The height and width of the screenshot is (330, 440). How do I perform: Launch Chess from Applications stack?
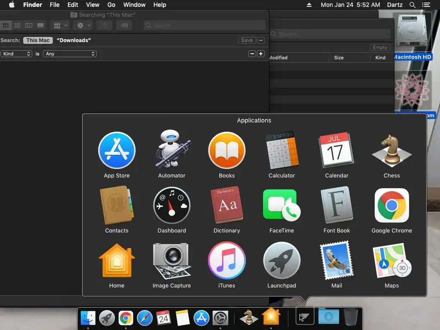[x=392, y=150]
